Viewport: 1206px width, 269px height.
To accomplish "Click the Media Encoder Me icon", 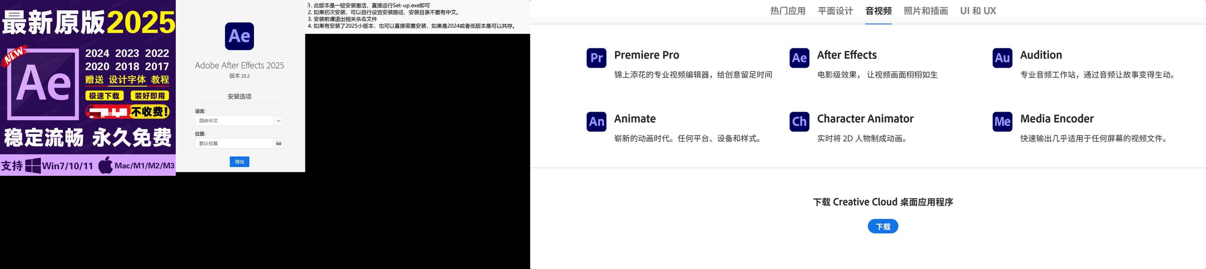I will pos(1003,122).
